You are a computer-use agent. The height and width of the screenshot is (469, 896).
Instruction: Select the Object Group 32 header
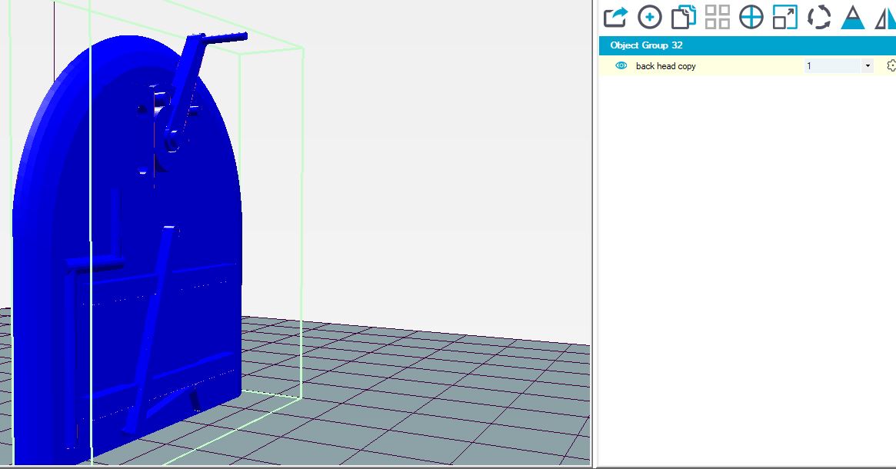(x=646, y=45)
